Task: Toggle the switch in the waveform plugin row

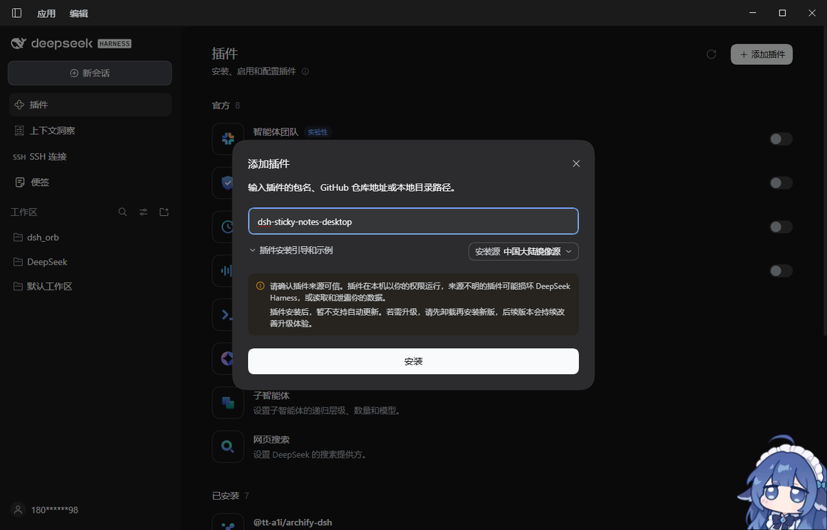Action: coord(781,271)
